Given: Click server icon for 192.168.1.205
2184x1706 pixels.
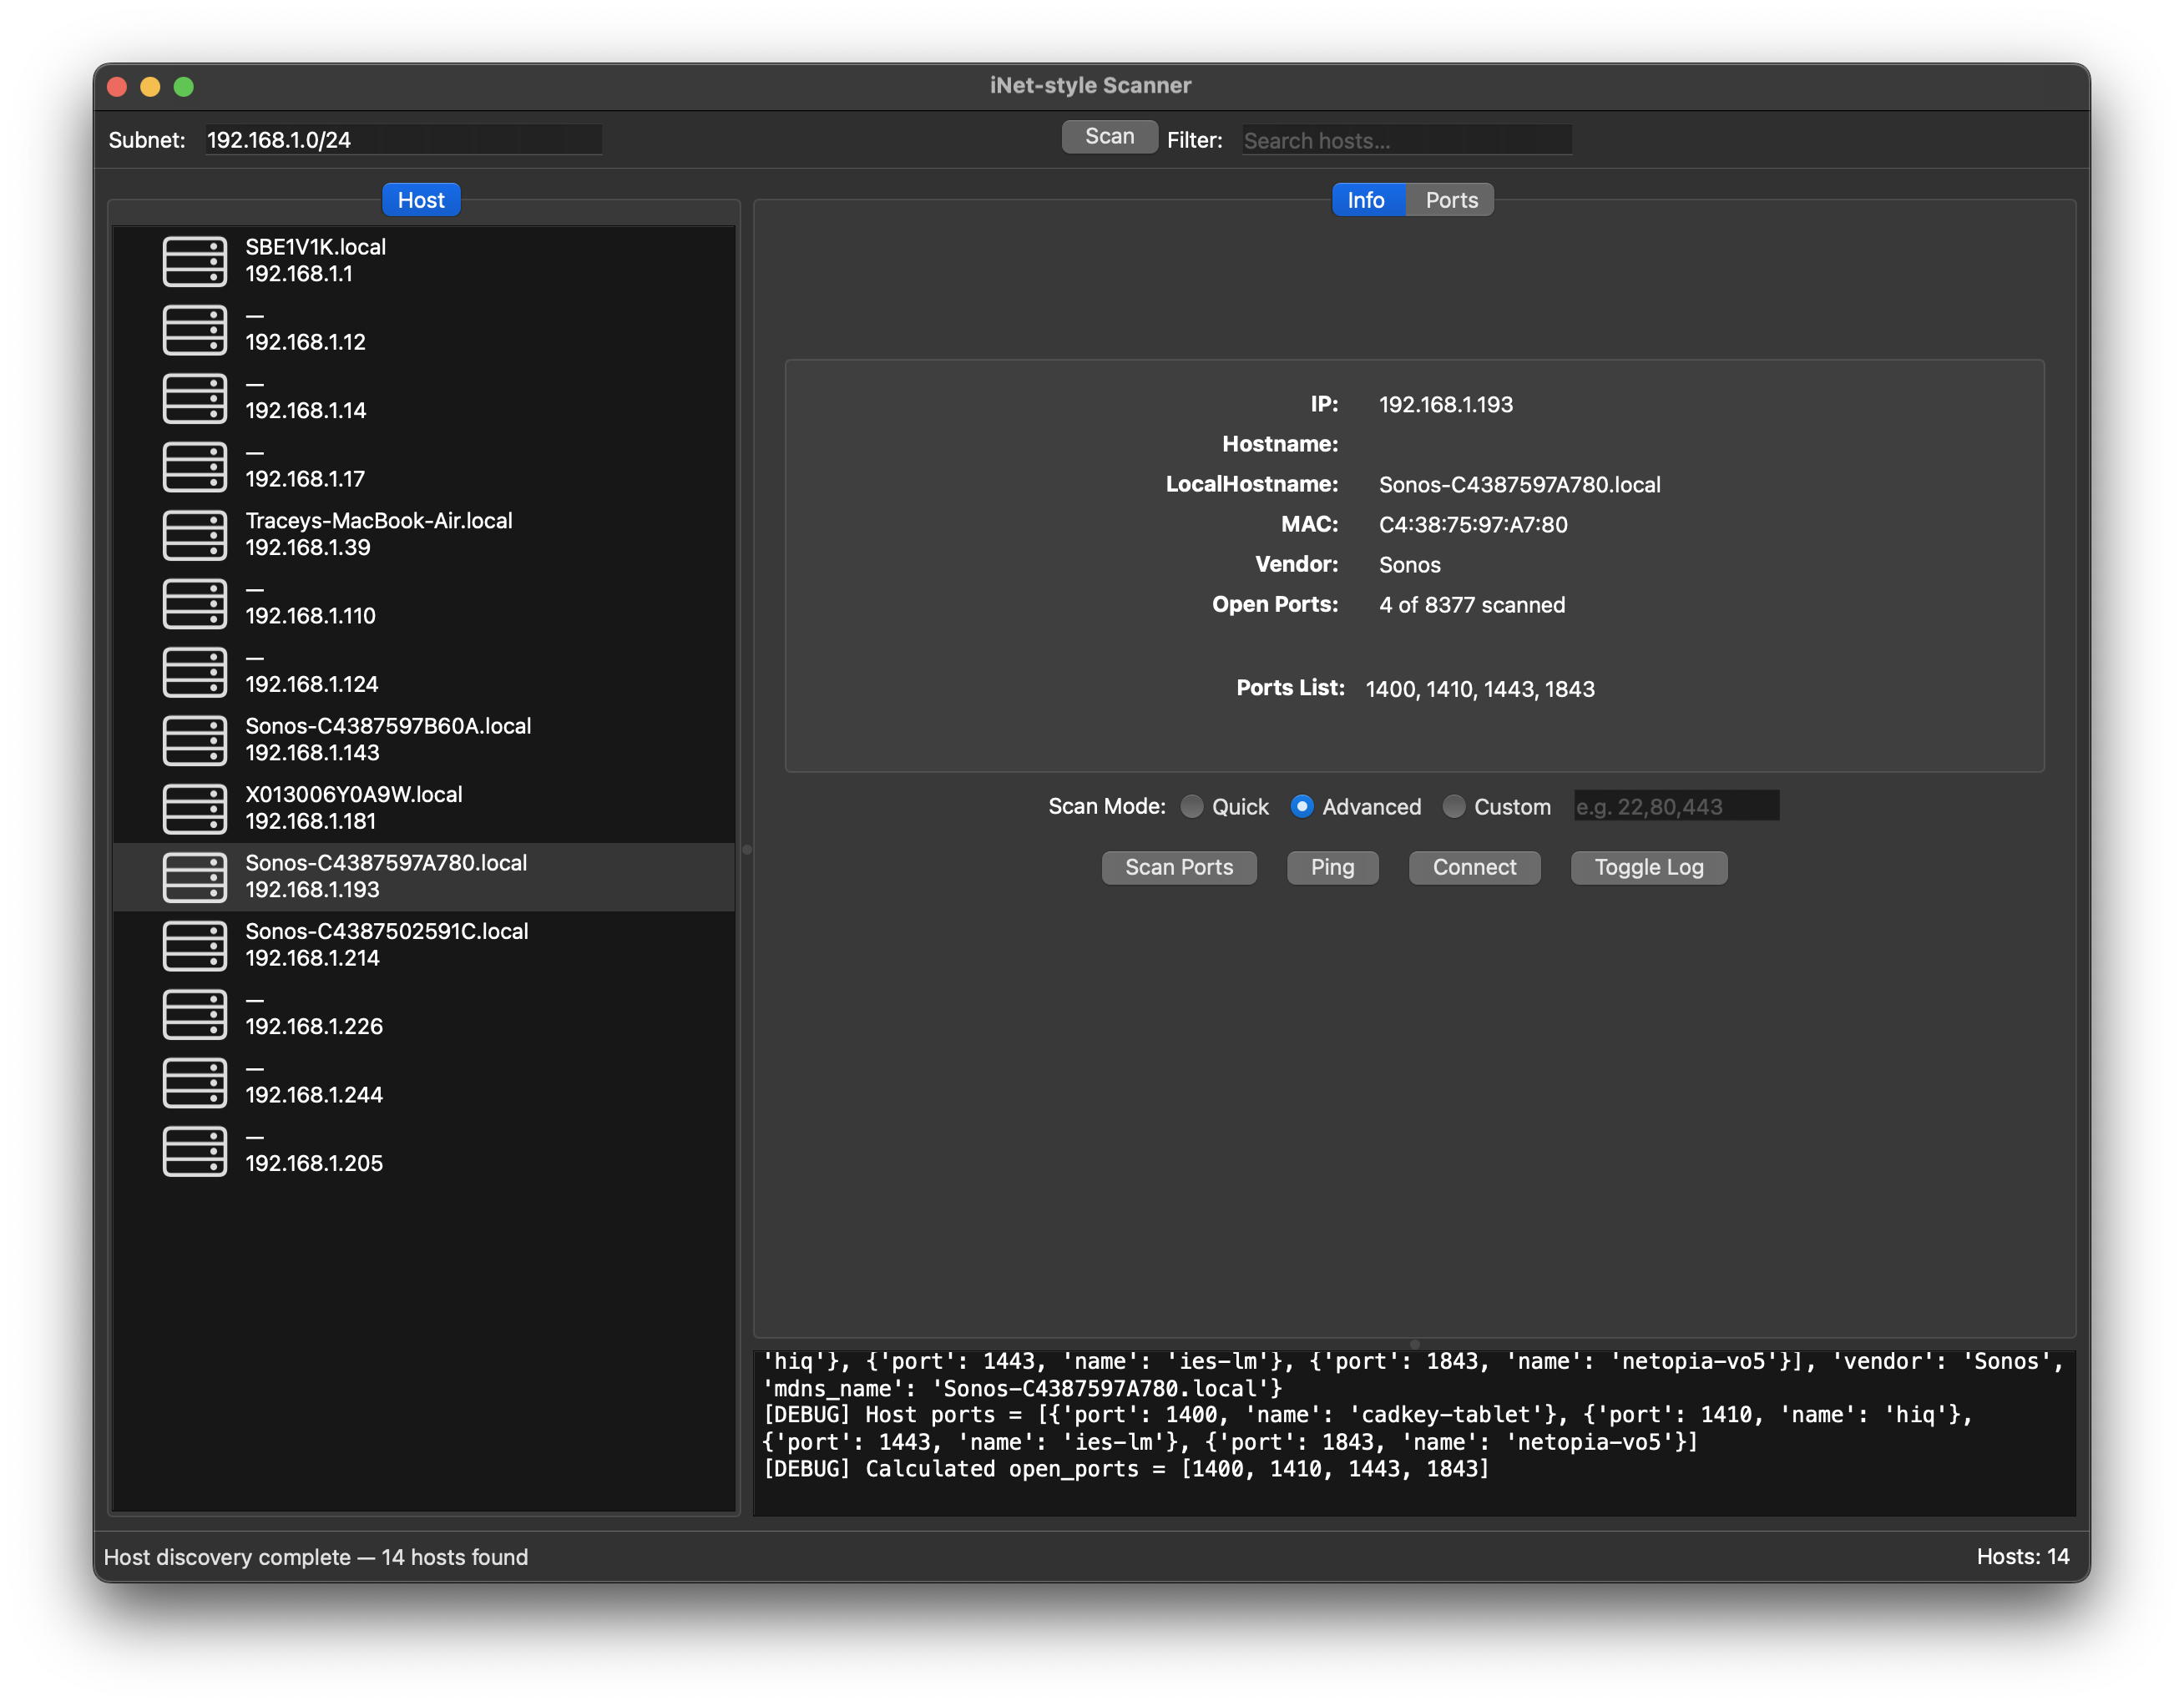Looking at the screenshot, I should [x=195, y=1151].
